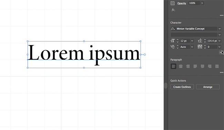224x130 pixels.
Task: Open the Opacity panel link
Action: (182, 3)
